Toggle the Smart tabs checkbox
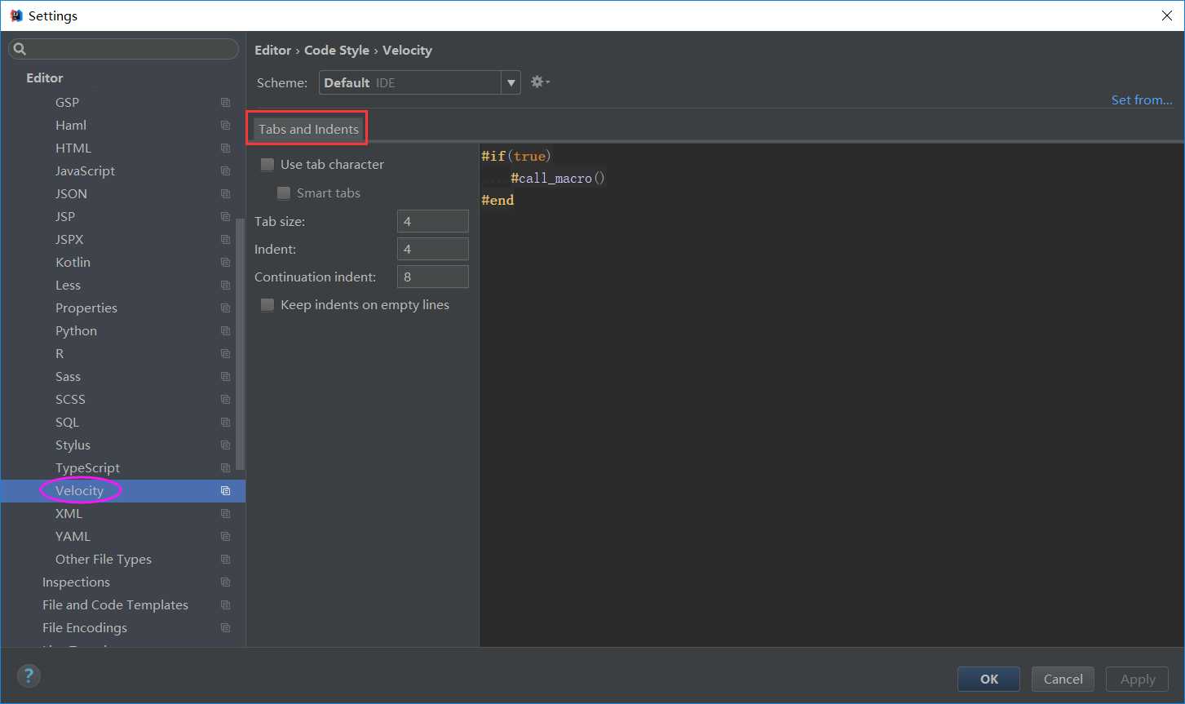This screenshot has width=1185, height=704. (x=284, y=193)
